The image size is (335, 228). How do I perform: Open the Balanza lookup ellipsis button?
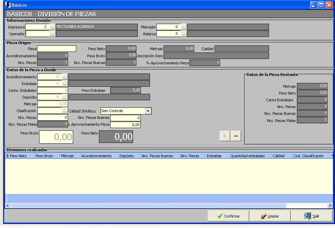(184, 34)
